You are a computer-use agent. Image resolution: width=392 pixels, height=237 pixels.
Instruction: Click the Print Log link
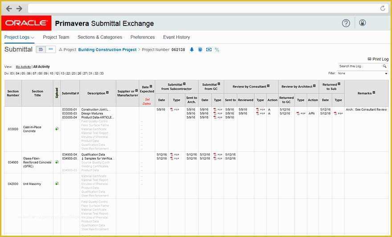tap(378, 59)
